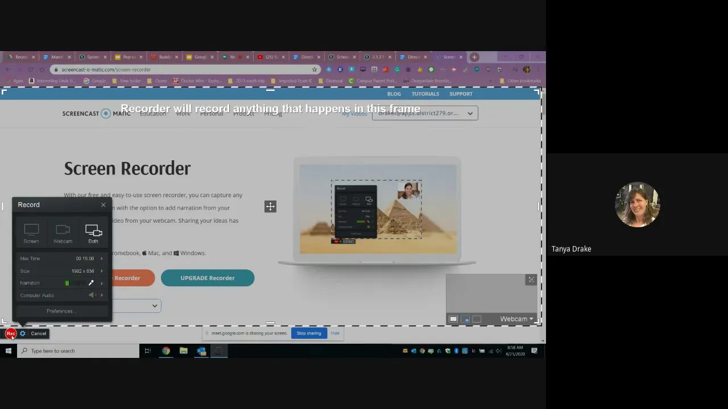
Task: Click Stop sharing button
Action: pyautogui.click(x=309, y=333)
